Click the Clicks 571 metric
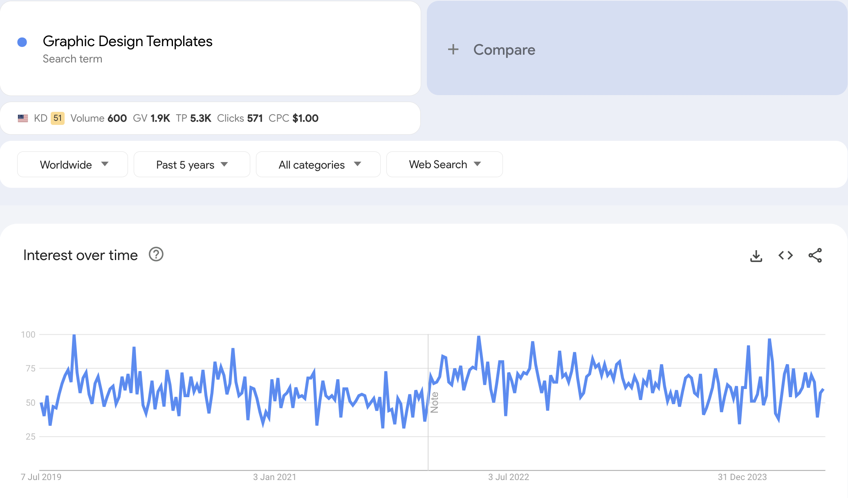 pyautogui.click(x=240, y=118)
